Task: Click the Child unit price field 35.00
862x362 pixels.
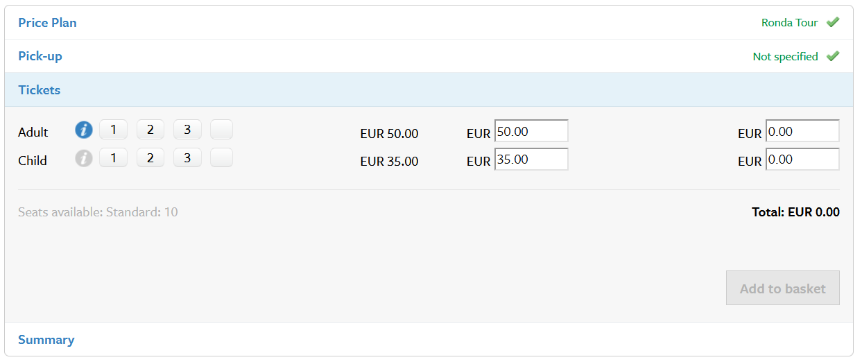Action: pos(531,159)
